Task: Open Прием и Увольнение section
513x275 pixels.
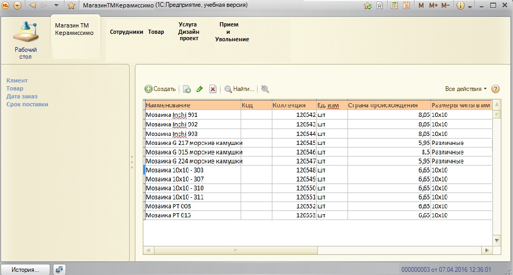Action: [x=232, y=32]
